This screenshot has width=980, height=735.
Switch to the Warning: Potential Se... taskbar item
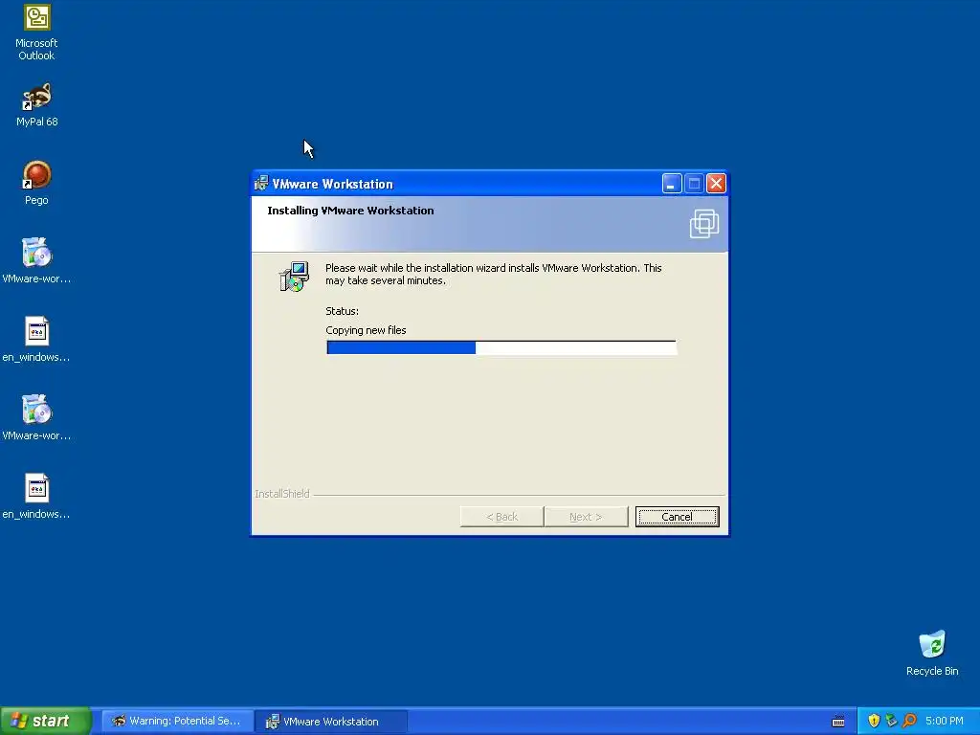177,722
